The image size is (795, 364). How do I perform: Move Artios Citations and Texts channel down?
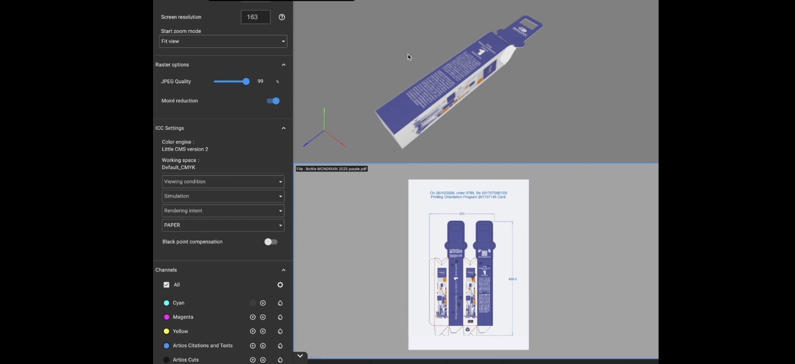263,345
